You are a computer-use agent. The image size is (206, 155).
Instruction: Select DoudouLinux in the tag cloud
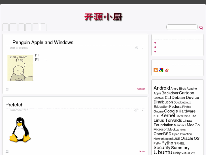(x=182, y=102)
